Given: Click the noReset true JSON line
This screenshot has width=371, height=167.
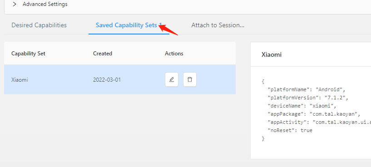Looking at the screenshot, I should (290, 130).
